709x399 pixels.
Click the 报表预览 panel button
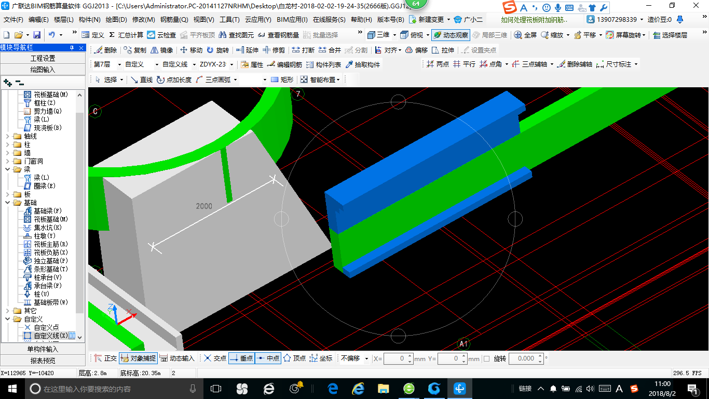click(43, 361)
